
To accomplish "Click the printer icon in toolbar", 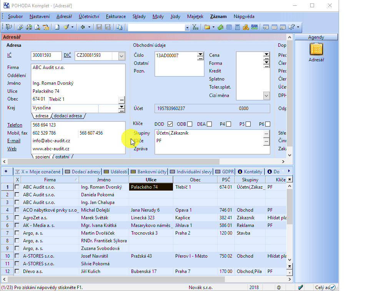I will click(x=29, y=27).
